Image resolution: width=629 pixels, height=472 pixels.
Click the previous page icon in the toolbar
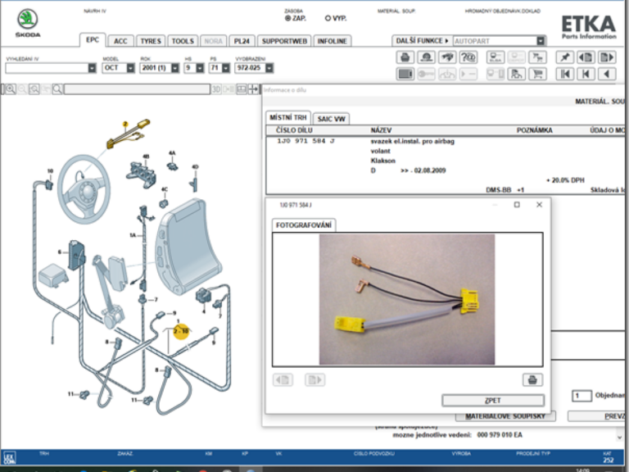[586, 57]
